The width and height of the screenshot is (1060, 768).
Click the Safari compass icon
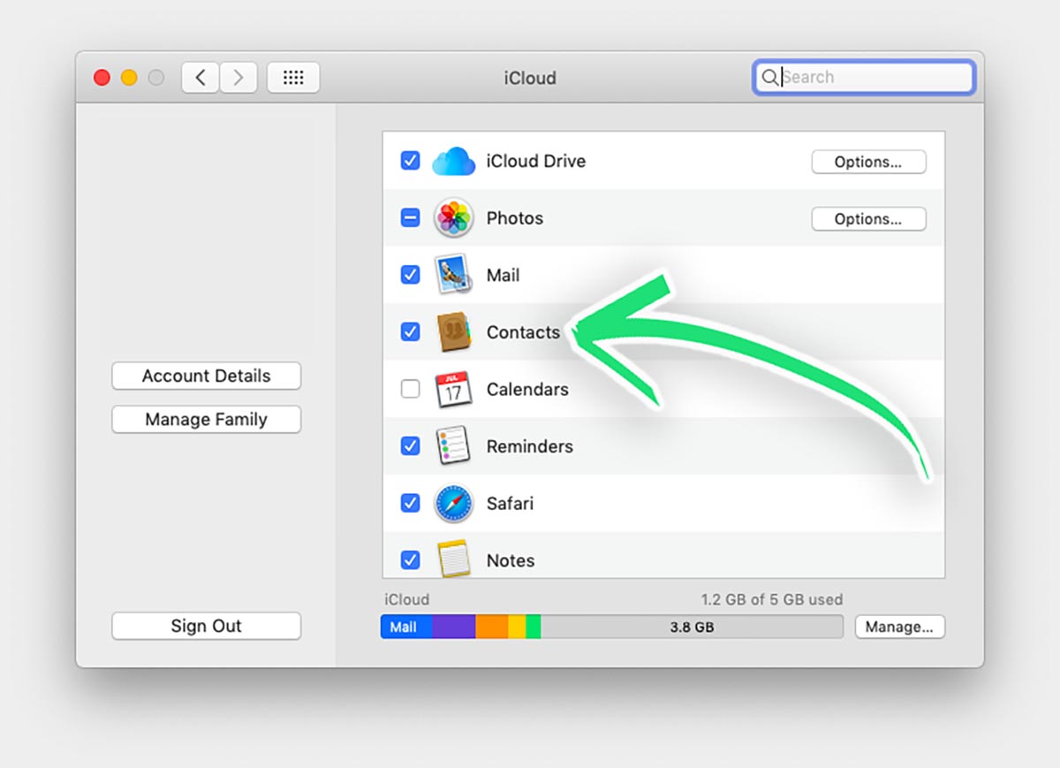point(453,504)
